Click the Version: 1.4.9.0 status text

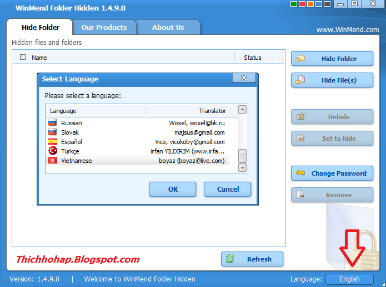pyautogui.click(x=34, y=279)
